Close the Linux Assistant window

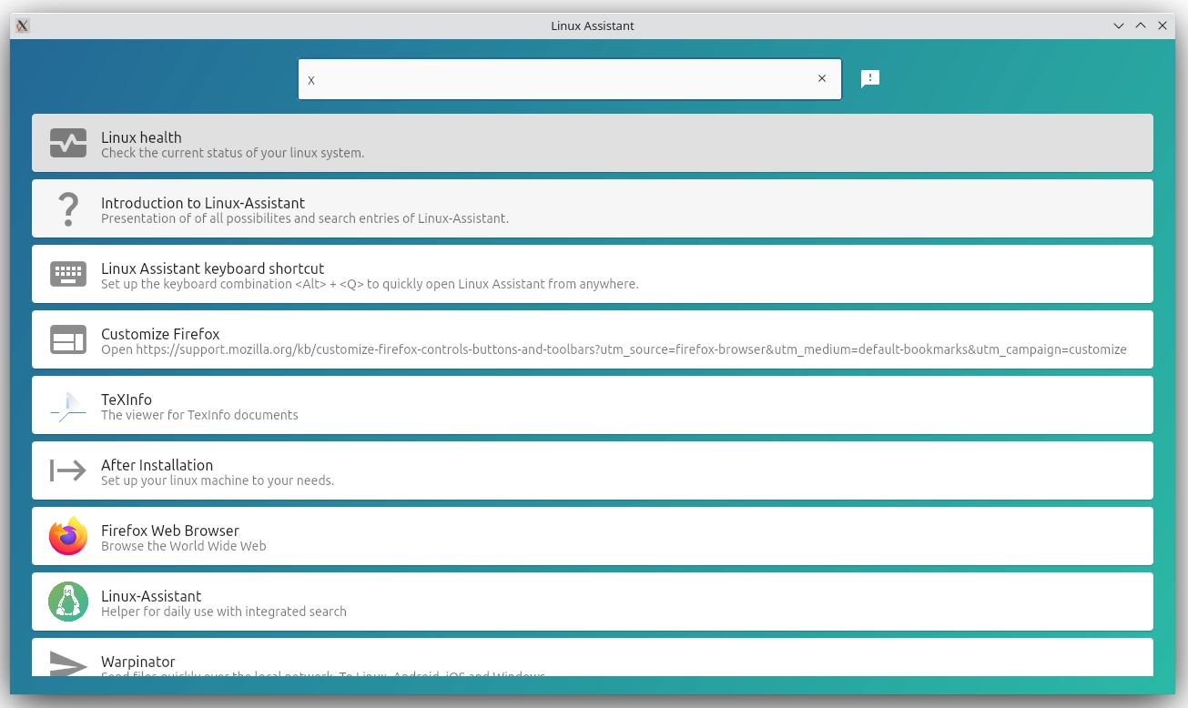[1163, 25]
